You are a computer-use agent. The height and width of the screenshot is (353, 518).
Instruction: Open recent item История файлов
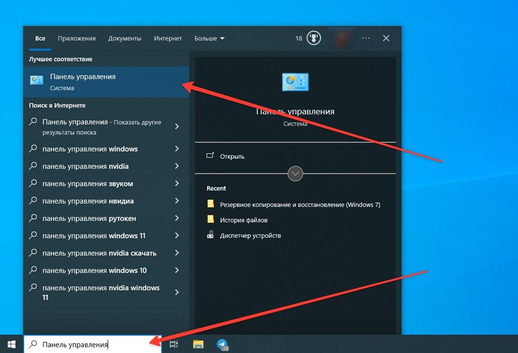click(x=243, y=220)
